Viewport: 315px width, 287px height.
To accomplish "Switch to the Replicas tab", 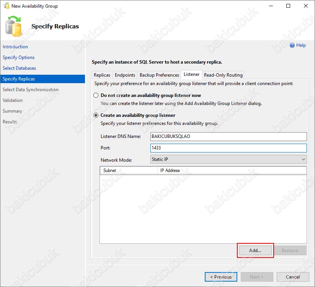I will (x=102, y=75).
